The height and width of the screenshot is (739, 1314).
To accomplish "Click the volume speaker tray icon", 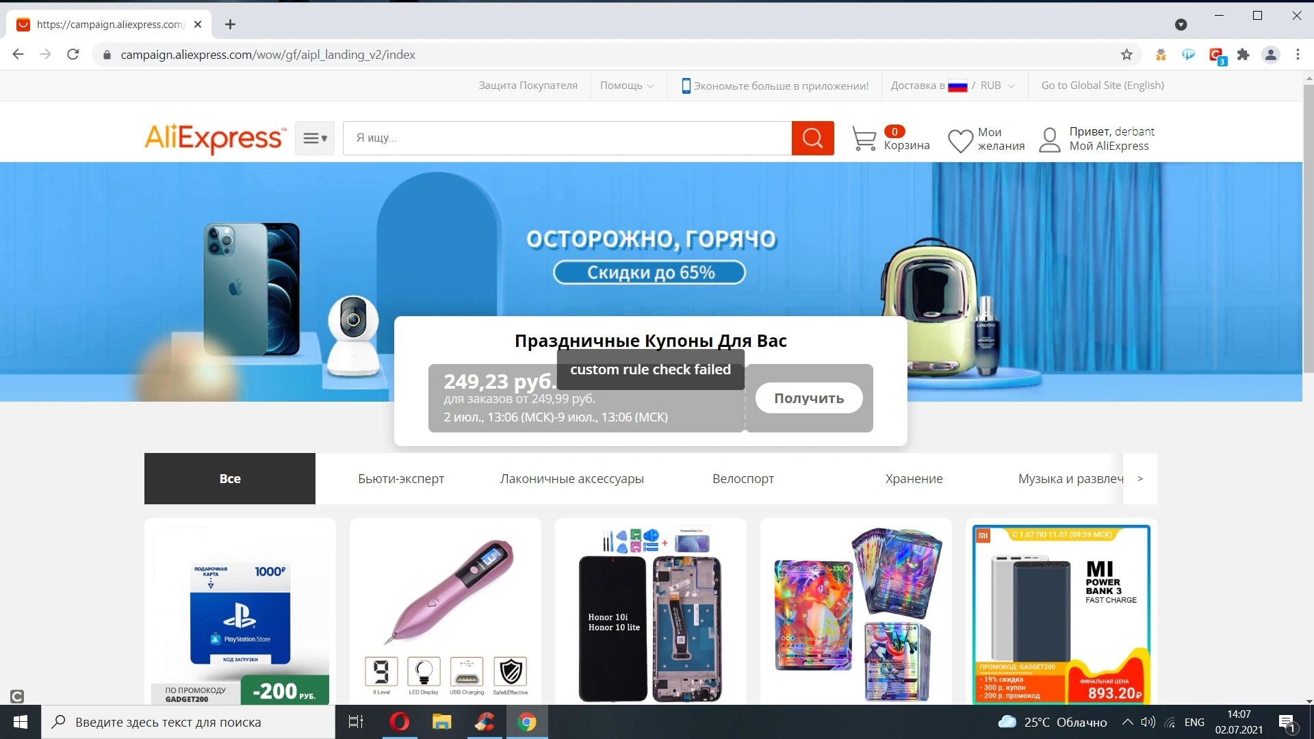I will 1148,722.
